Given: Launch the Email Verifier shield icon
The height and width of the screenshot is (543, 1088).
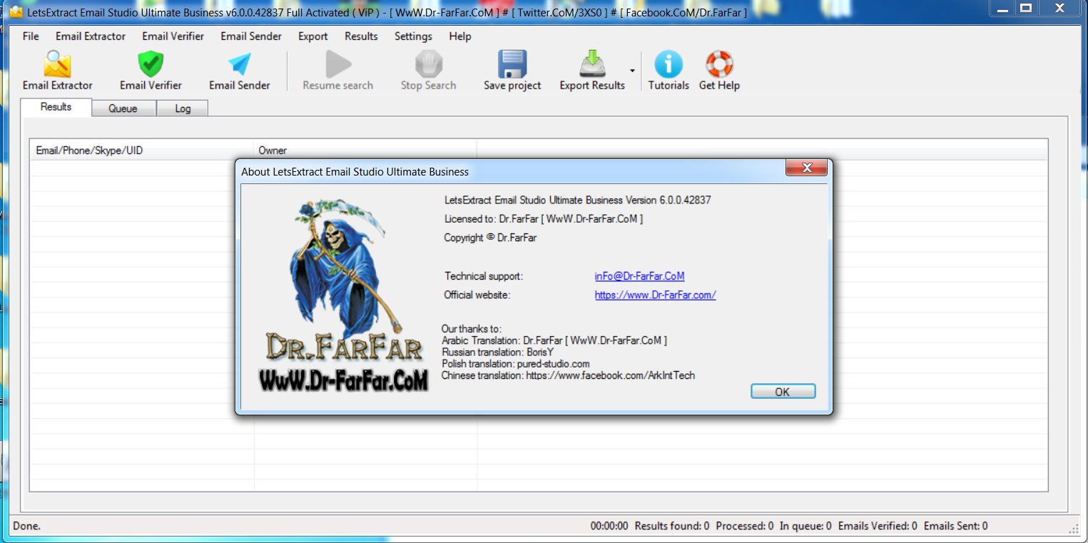Looking at the screenshot, I should point(151,65).
